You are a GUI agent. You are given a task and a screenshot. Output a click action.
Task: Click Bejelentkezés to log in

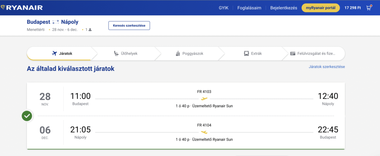click(x=283, y=8)
